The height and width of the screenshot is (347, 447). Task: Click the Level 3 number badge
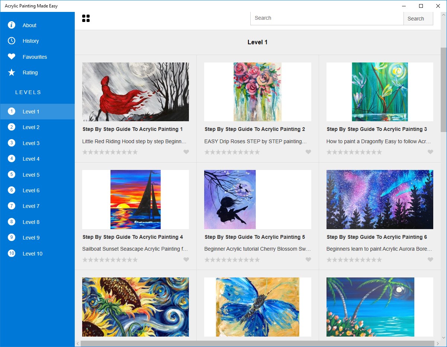pyautogui.click(x=12, y=143)
